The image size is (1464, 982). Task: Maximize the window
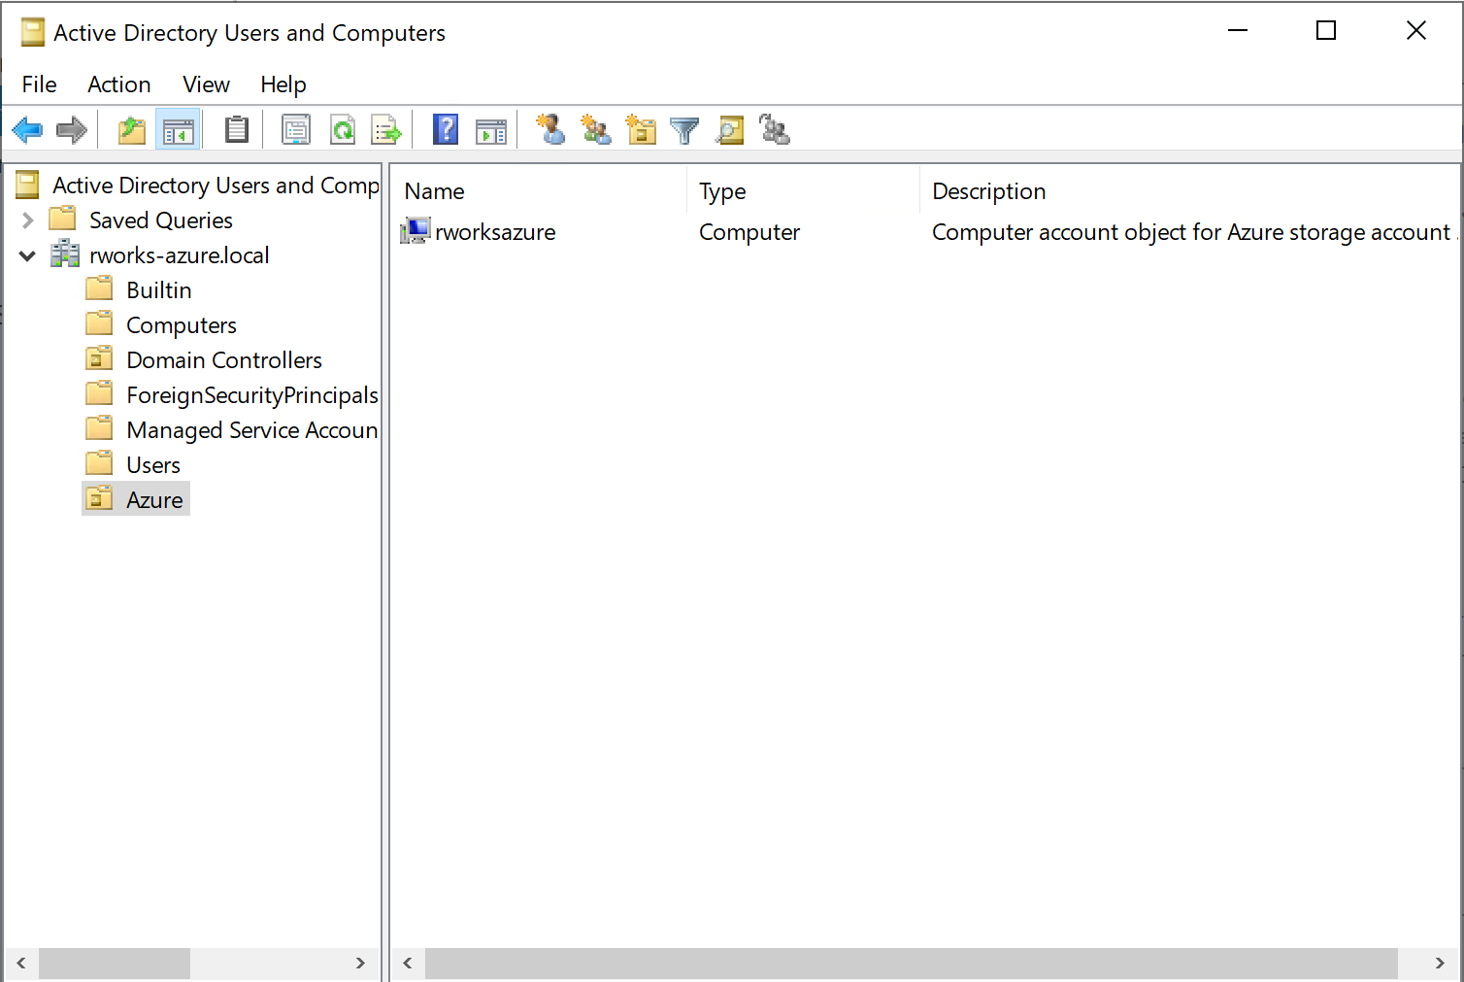click(1326, 31)
